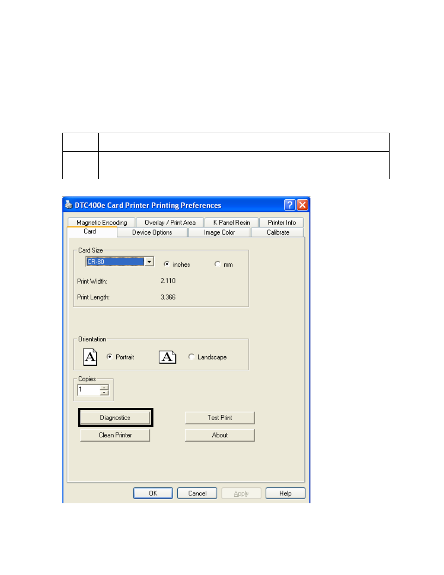Click the Print Length value 3.366
The height and width of the screenshot is (575, 444).
tap(168, 297)
